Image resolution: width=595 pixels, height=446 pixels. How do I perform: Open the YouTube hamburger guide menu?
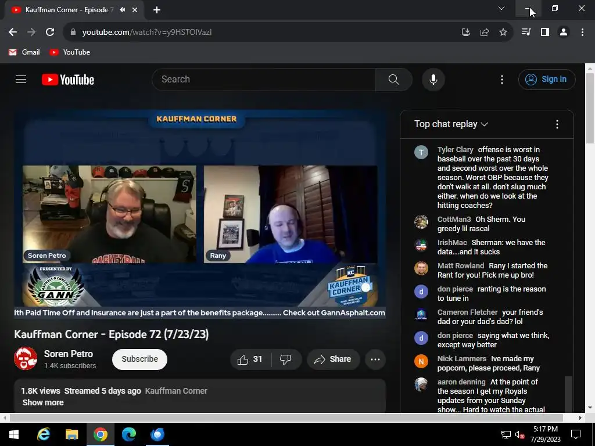[x=21, y=79]
